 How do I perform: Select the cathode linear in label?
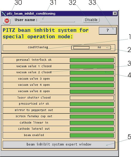(x=34, y=123)
